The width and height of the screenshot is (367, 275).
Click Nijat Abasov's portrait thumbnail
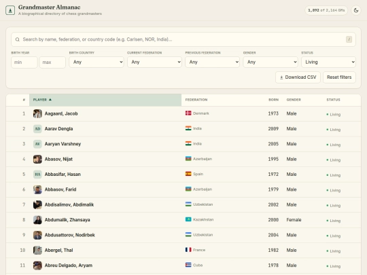point(37,160)
